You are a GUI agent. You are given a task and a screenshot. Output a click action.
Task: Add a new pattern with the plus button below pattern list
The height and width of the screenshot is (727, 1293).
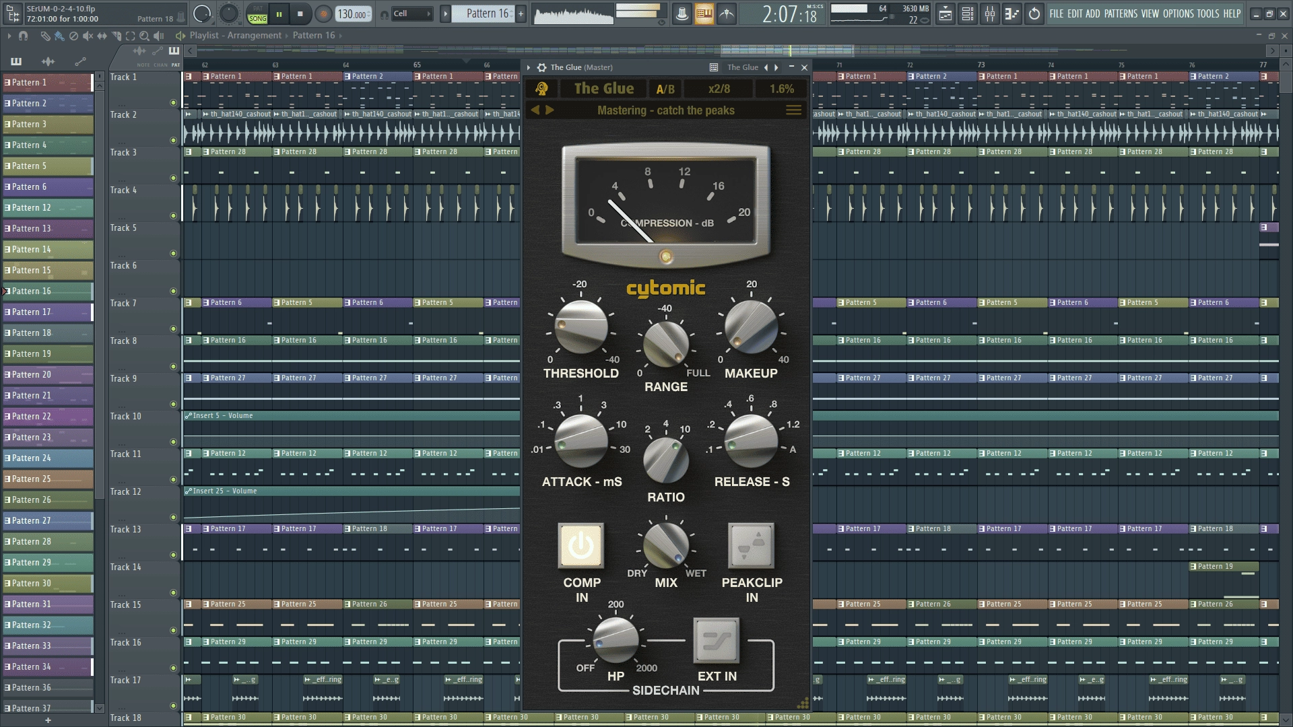click(48, 720)
